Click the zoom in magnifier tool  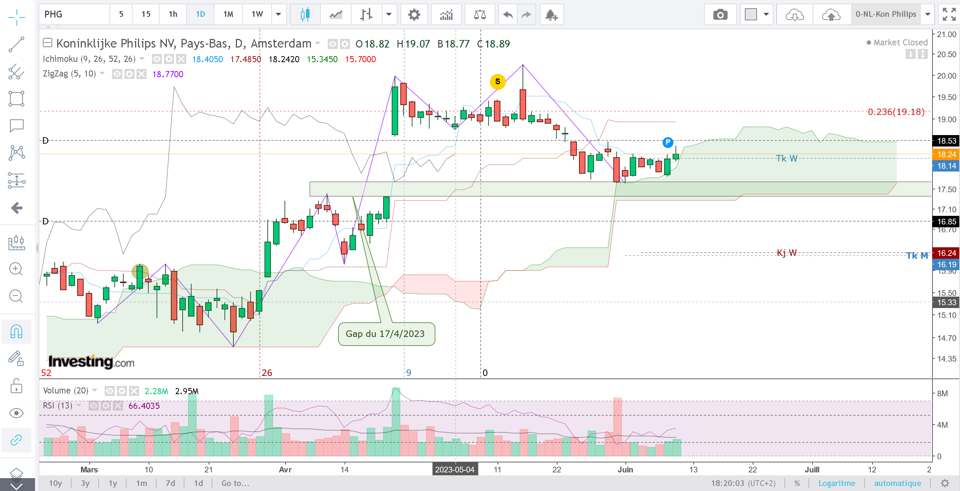coord(16,269)
